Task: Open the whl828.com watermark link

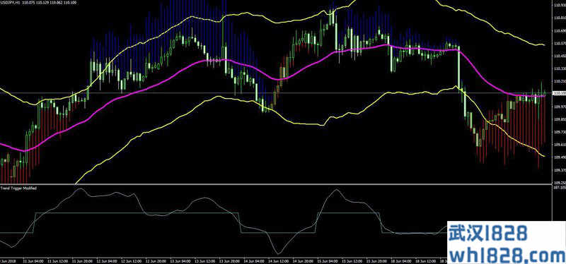Action: (x=507, y=253)
